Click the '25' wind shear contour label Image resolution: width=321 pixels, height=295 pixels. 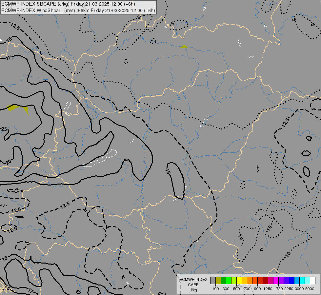[4, 129]
